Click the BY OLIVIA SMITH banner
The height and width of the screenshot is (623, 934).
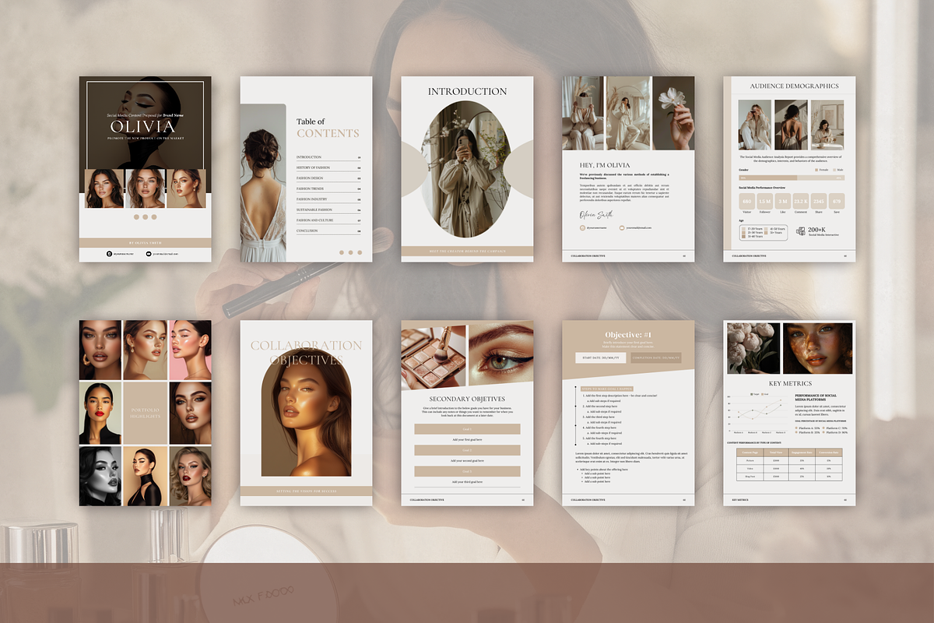tap(145, 243)
